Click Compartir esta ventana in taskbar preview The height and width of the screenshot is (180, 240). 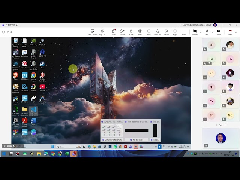(112, 140)
